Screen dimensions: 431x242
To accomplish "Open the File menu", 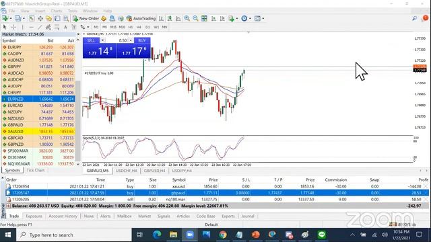I will coord(11,11).
